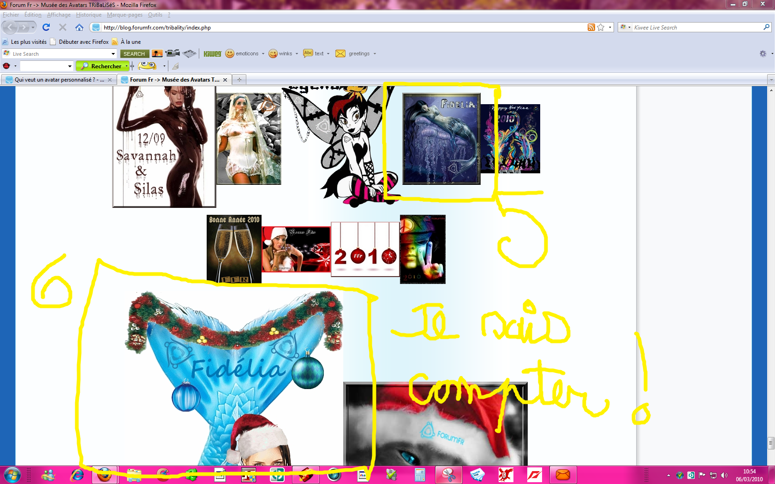The height and width of the screenshot is (484, 775).
Task: Click the Fidelia jellyfish avatar thumbnail
Action: pos(441,139)
